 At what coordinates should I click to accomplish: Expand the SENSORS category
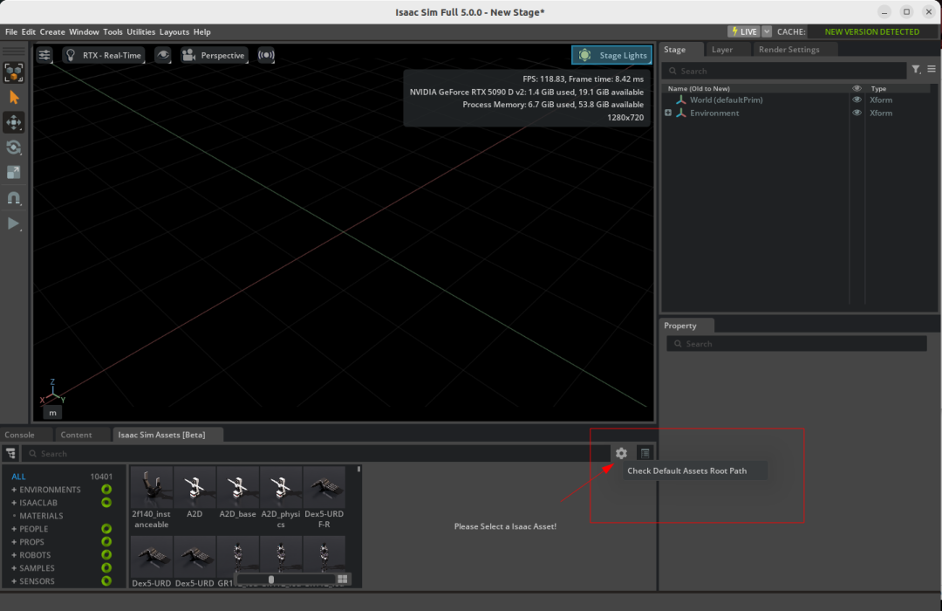[14, 581]
